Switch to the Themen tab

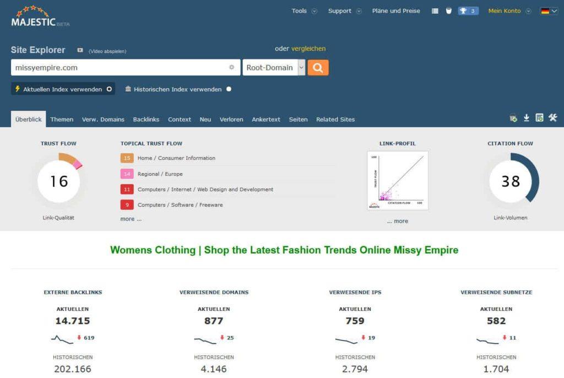[x=62, y=119]
